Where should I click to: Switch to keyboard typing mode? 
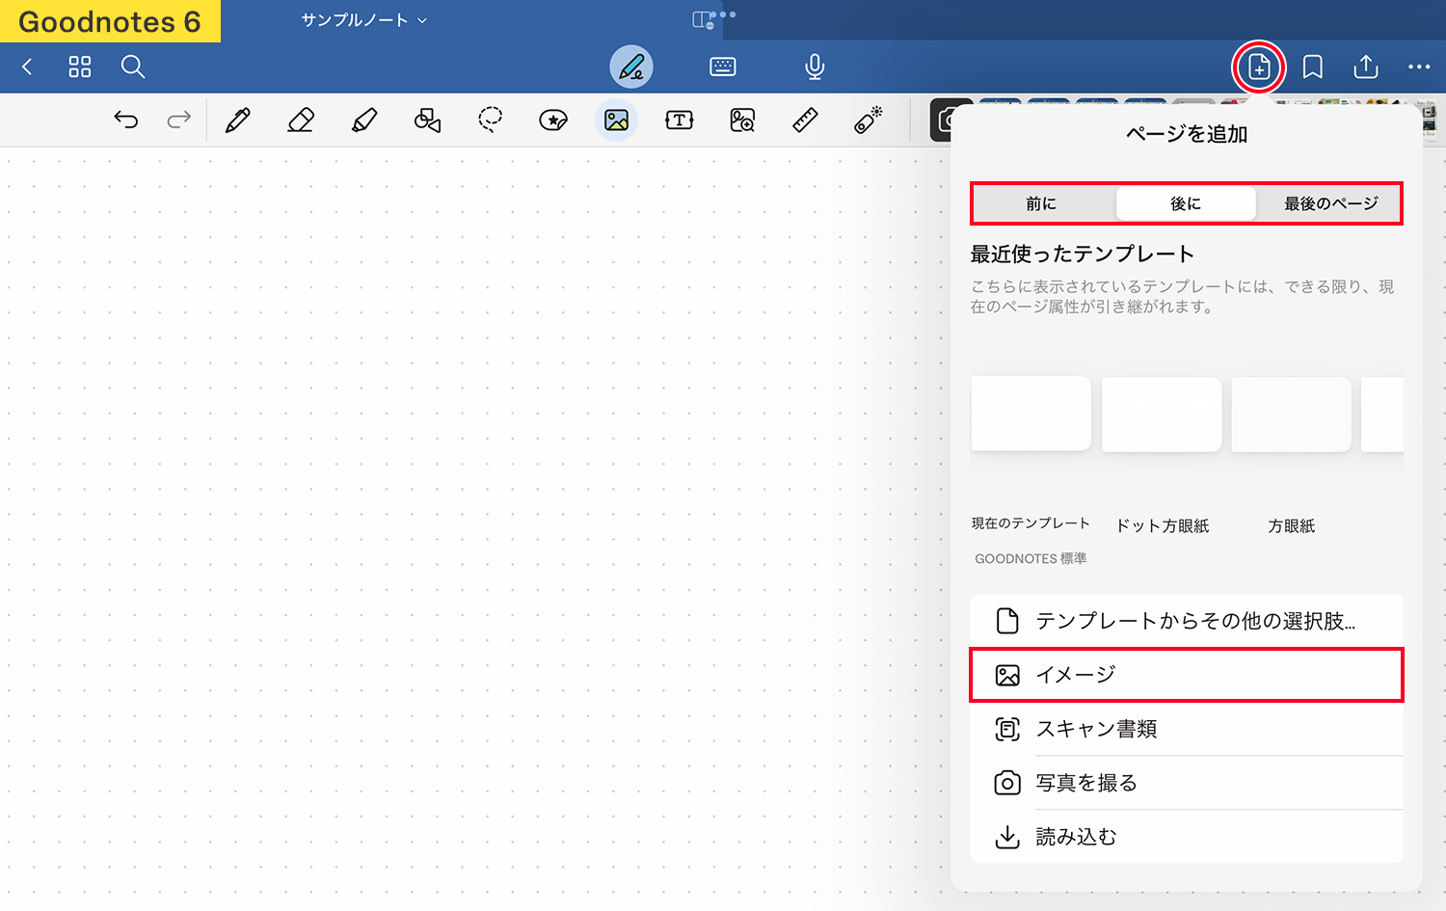(x=723, y=67)
